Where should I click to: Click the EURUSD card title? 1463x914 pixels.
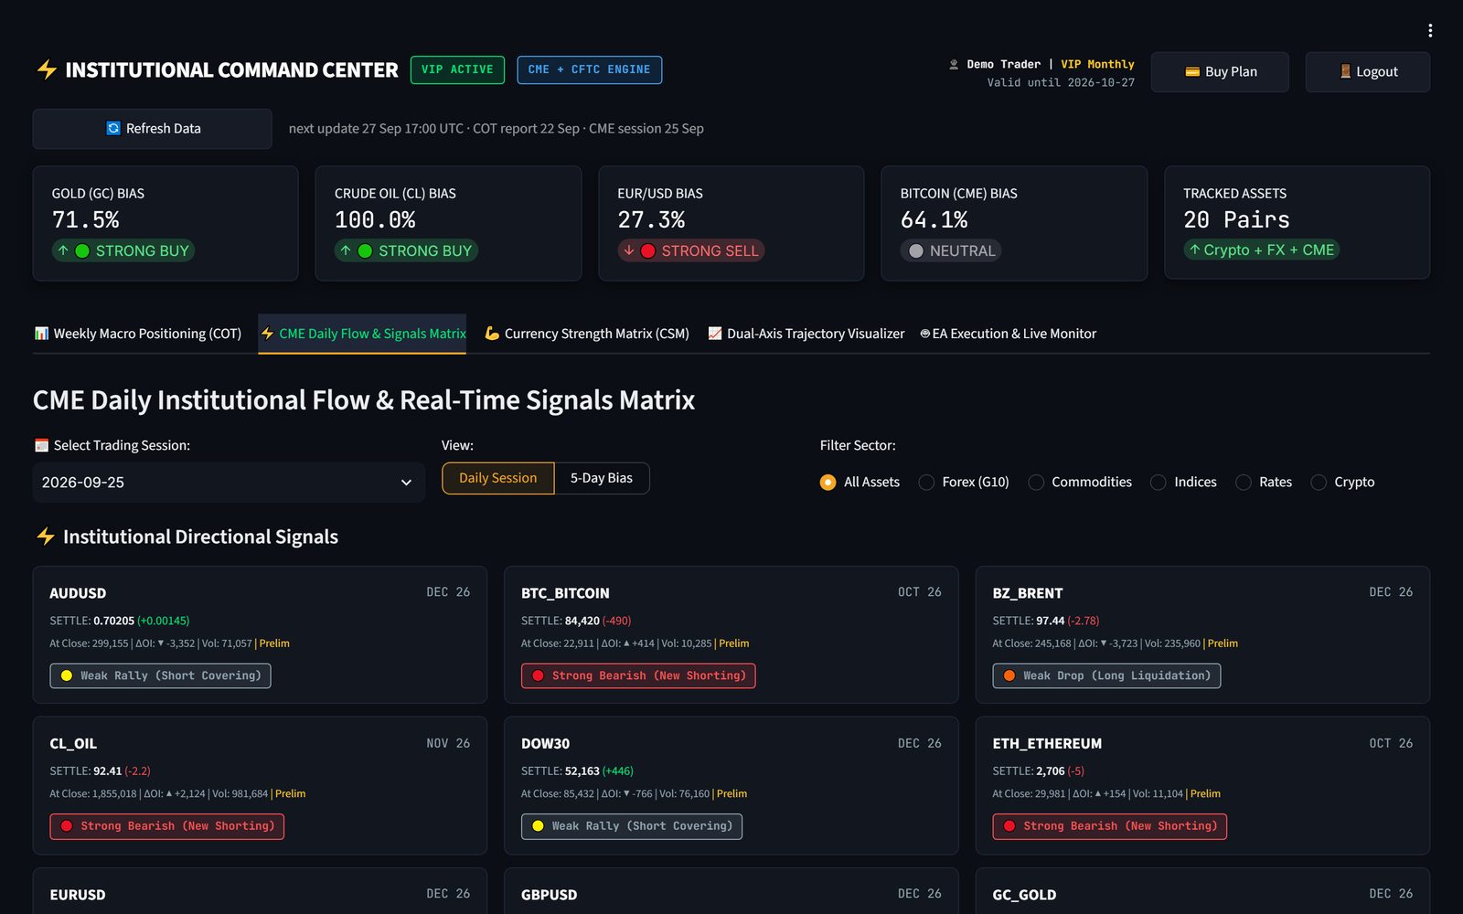(78, 895)
